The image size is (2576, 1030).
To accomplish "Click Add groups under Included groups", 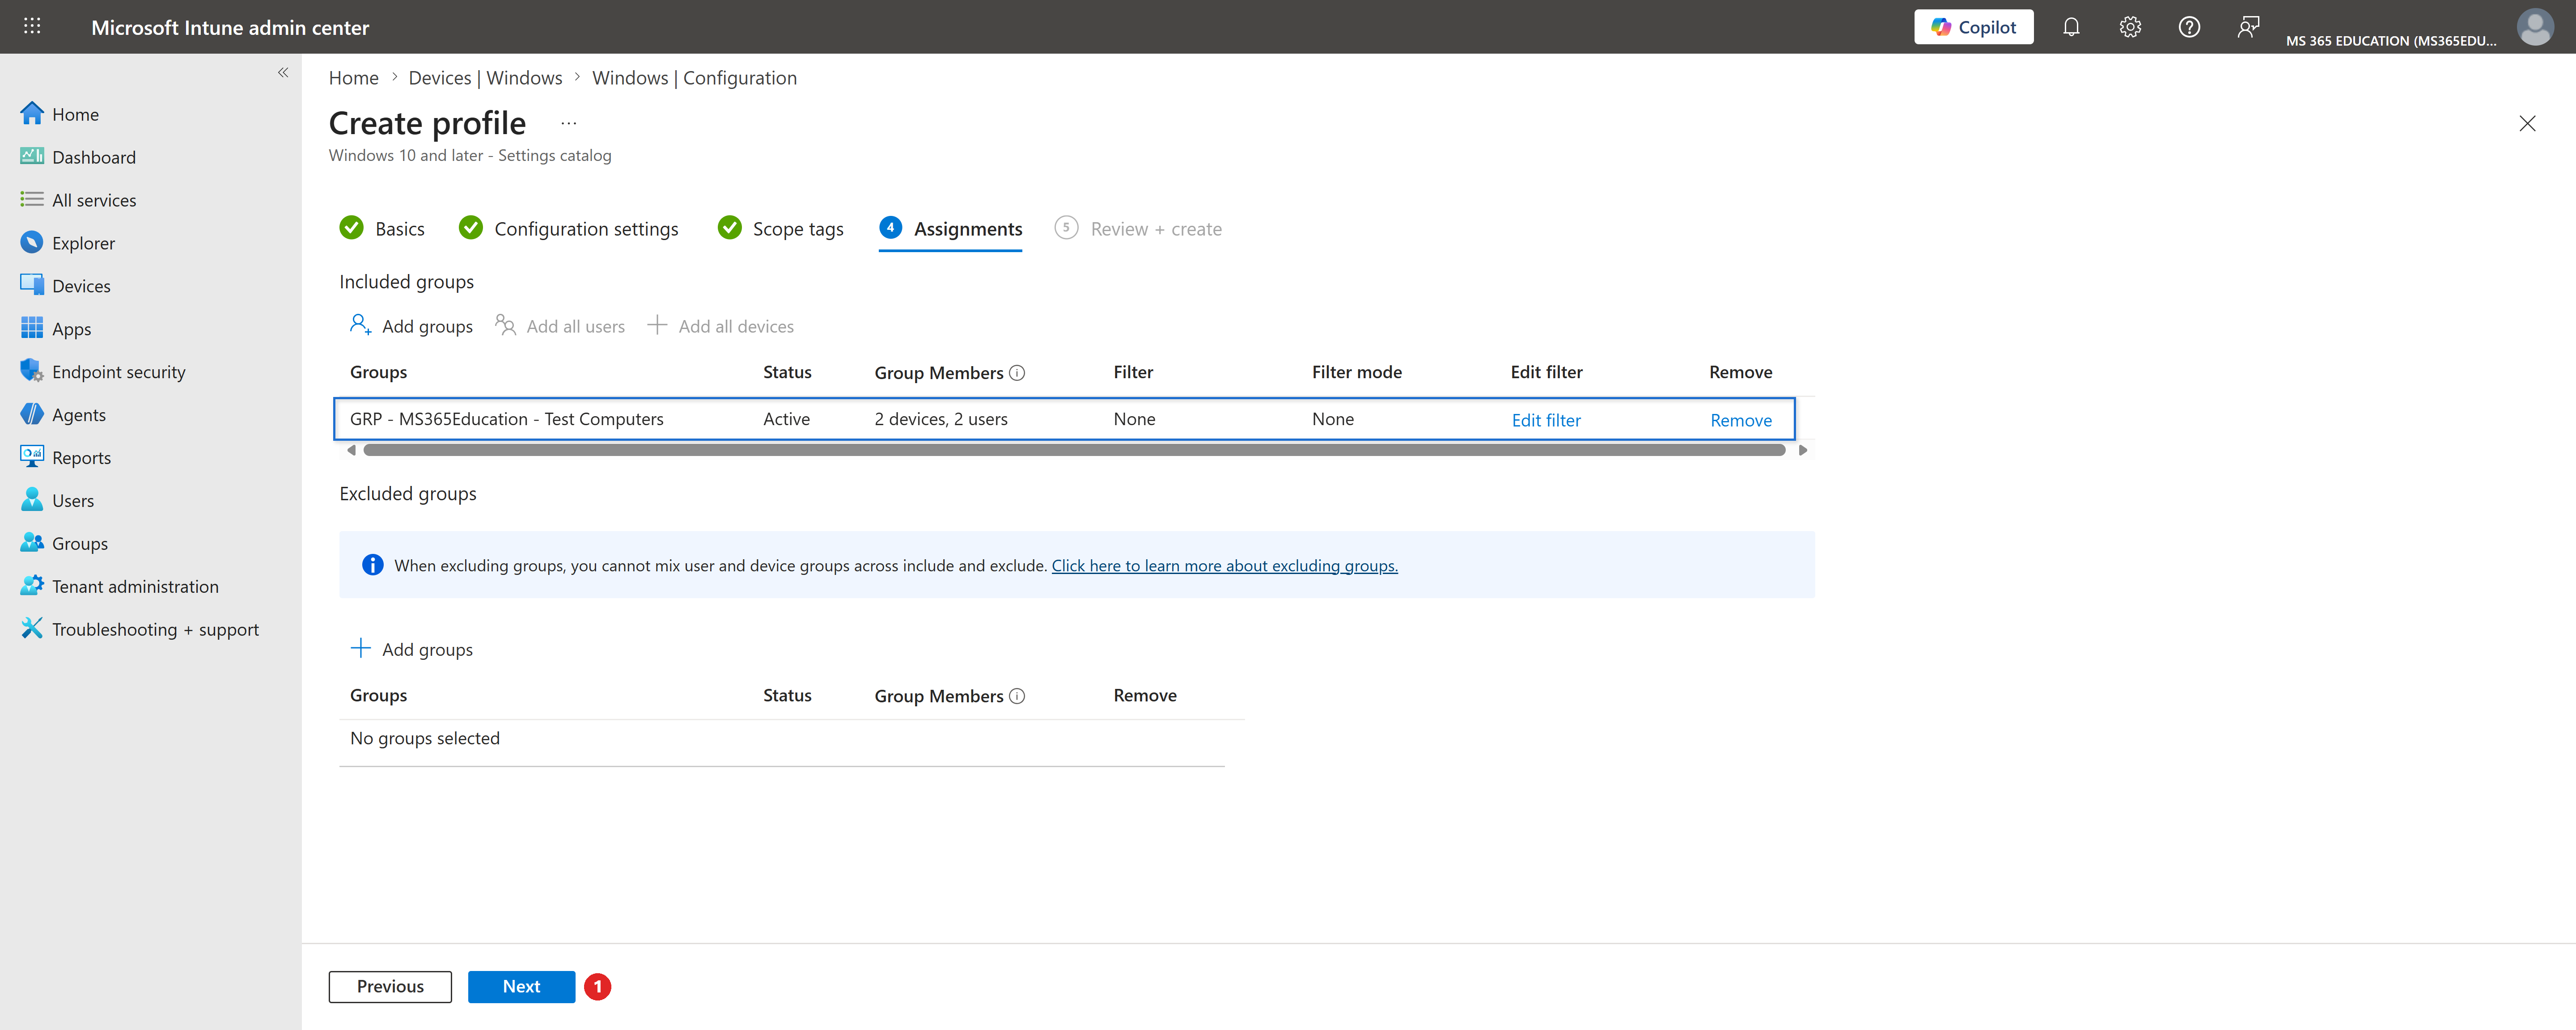I will click(x=411, y=326).
